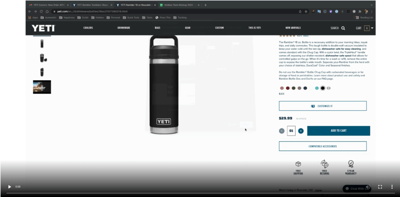Screen dimensions: 400x197
Task: Increase quantity with the plus button
Action: pyautogui.click(x=301, y=131)
